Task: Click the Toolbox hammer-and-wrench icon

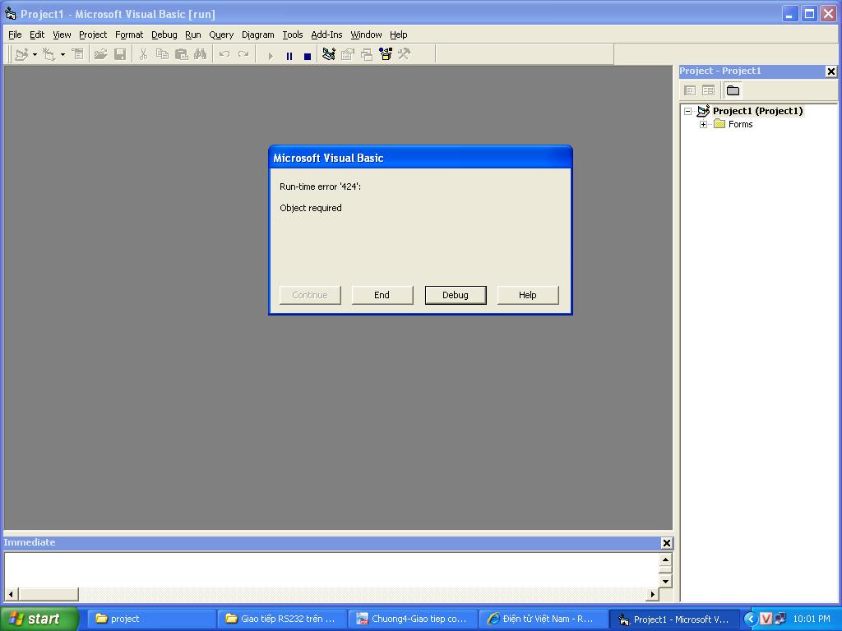Action: tap(405, 54)
